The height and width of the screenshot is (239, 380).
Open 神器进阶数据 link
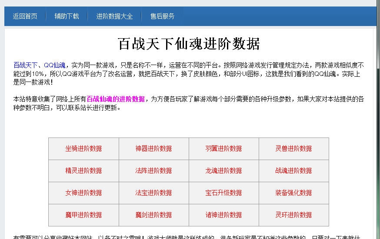pos(153,149)
